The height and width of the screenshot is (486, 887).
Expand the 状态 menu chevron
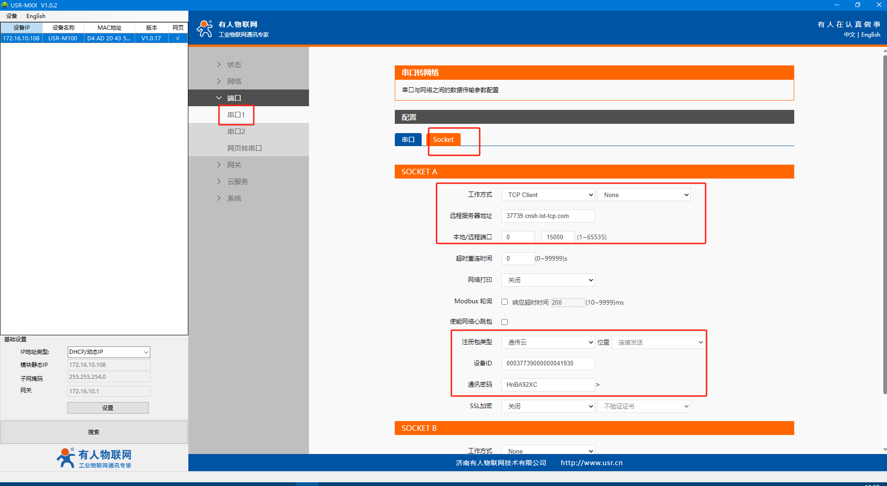click(x=219, y=64)
